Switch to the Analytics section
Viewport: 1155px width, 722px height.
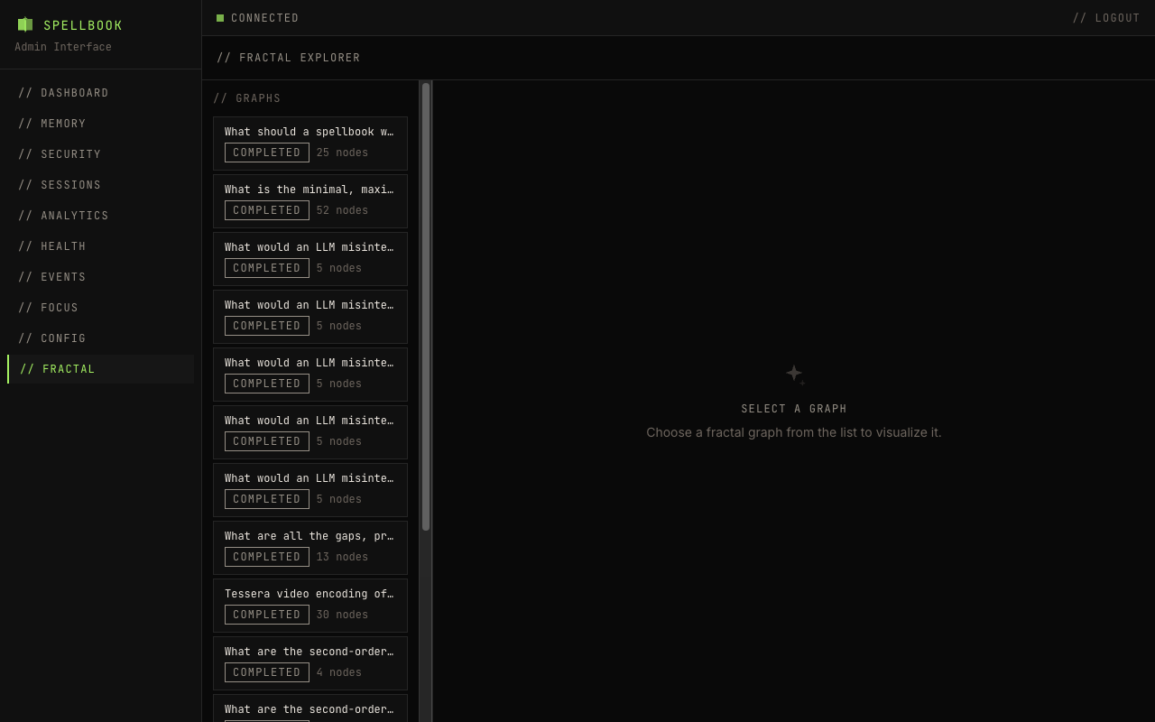click(x=63, y=216)
